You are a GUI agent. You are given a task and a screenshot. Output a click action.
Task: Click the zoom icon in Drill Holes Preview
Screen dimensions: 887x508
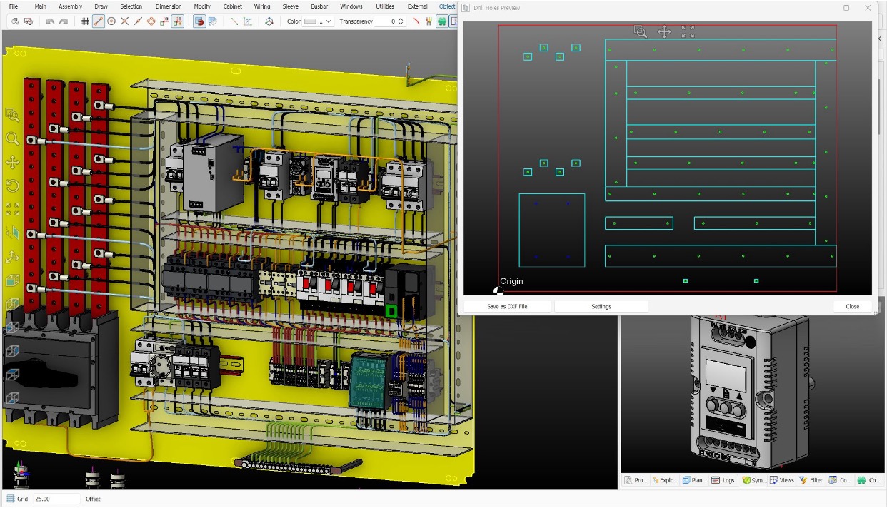coord(641,32)
